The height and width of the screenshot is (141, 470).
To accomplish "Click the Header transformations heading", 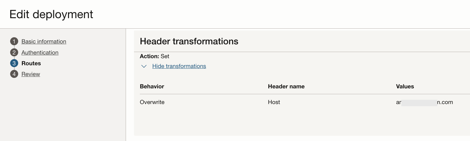I will pos(189,41).
